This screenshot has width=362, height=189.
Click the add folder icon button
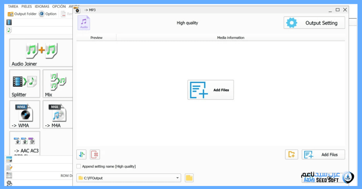click(x=291, y=155)
